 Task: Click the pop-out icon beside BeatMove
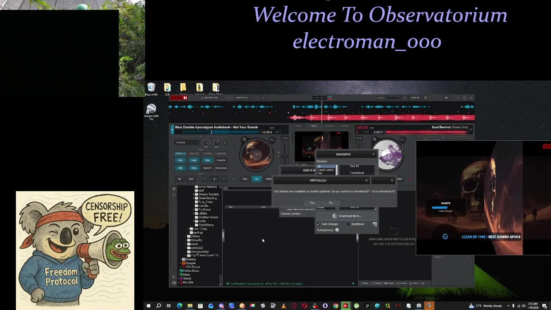tap(375, 224)
